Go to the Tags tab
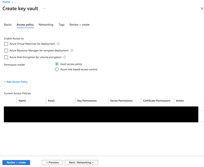 62,25
